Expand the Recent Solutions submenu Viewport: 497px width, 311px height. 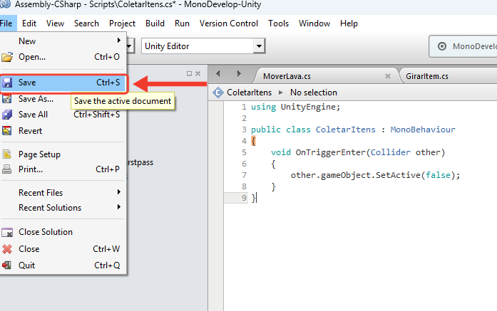(119, 207)
